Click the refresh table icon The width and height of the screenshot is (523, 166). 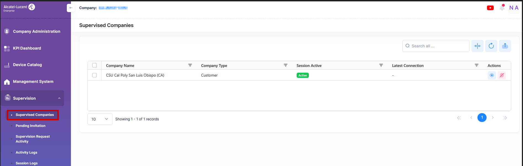491,46
